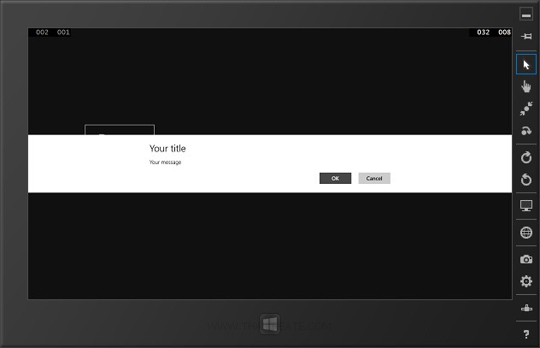Select rotation touch mode icon
Screen dimensions: 540x348
point(525,131)
